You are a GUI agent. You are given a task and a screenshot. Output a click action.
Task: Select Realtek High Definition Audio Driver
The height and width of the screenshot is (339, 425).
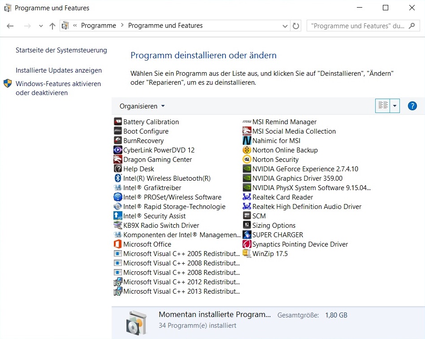tap(302, 206)
